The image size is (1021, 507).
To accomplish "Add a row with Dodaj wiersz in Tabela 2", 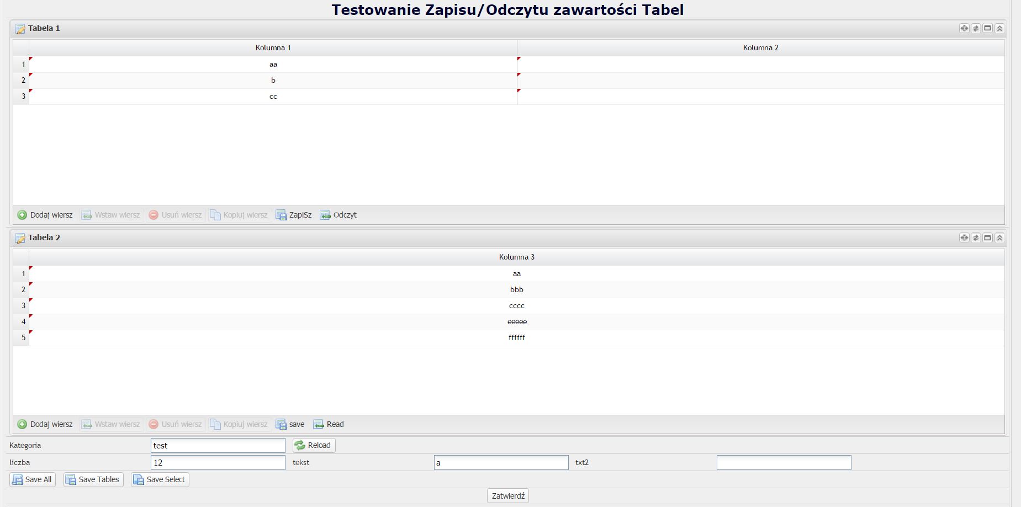I will pos(45,424).
